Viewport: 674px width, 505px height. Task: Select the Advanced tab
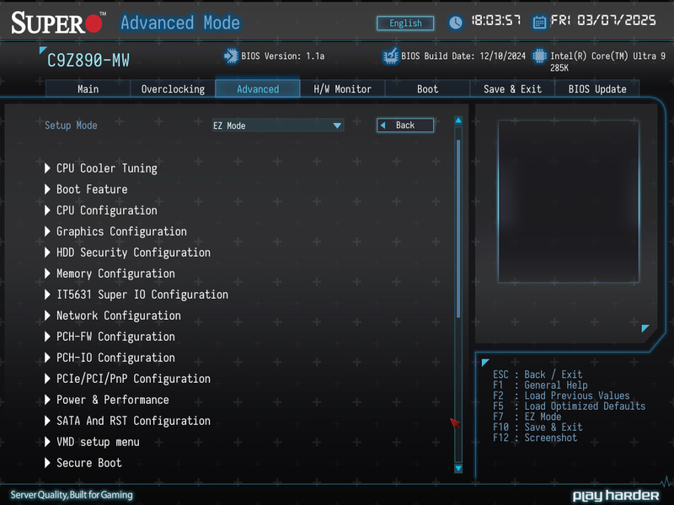(258, 89)
